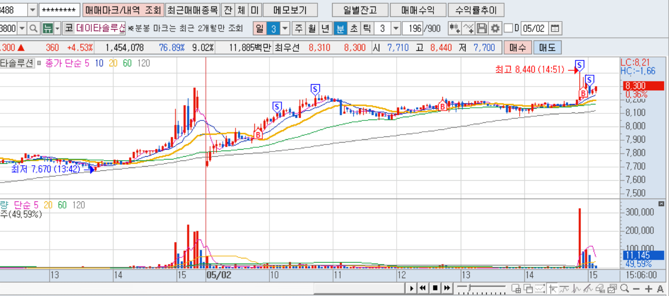Close the volume panel with small x icon
The width and height of the screenshot is (669, 296).
pyautogui.click(x=661, y=204)
